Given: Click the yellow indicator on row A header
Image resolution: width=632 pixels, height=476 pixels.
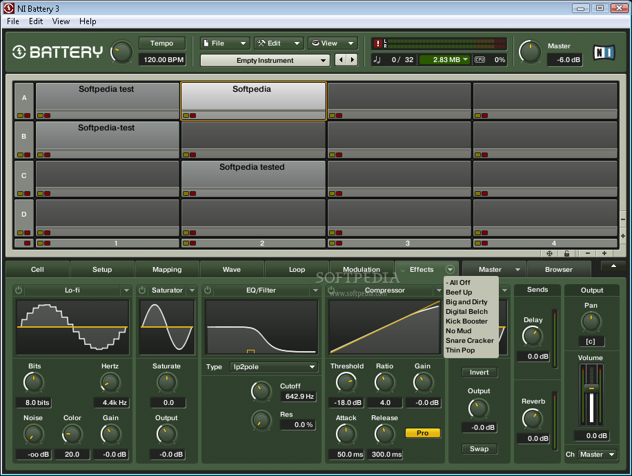Looking at the screenshot, I should coord(20,116).
